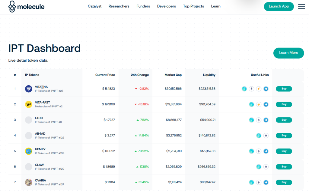Click the IP Tokens column header
Screen dimensions: 309x193
click(32, 75)
